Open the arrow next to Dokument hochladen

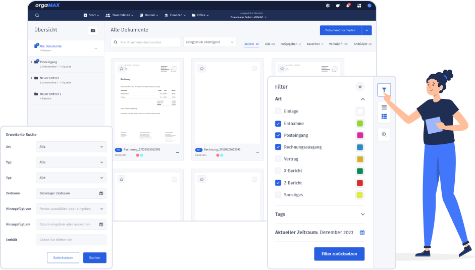pos(367,30)
